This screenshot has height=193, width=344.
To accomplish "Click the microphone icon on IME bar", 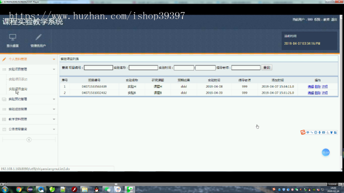I will point(320,132).
